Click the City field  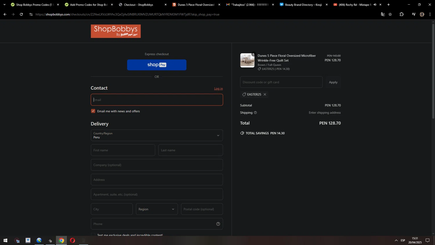click(112, 209)
